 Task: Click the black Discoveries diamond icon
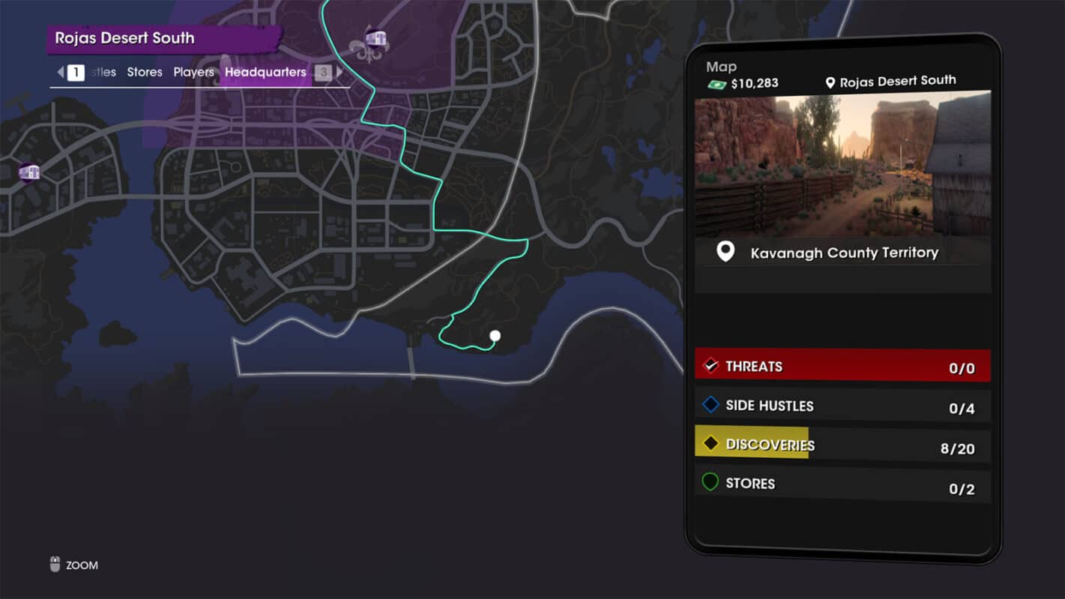pos(710,445)
